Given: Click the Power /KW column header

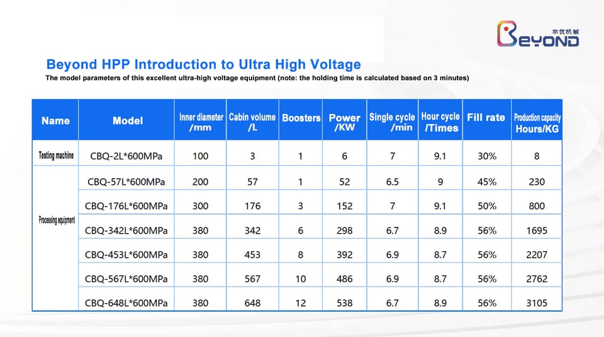Looking at the screenshot, I should (x=344, y=122).
